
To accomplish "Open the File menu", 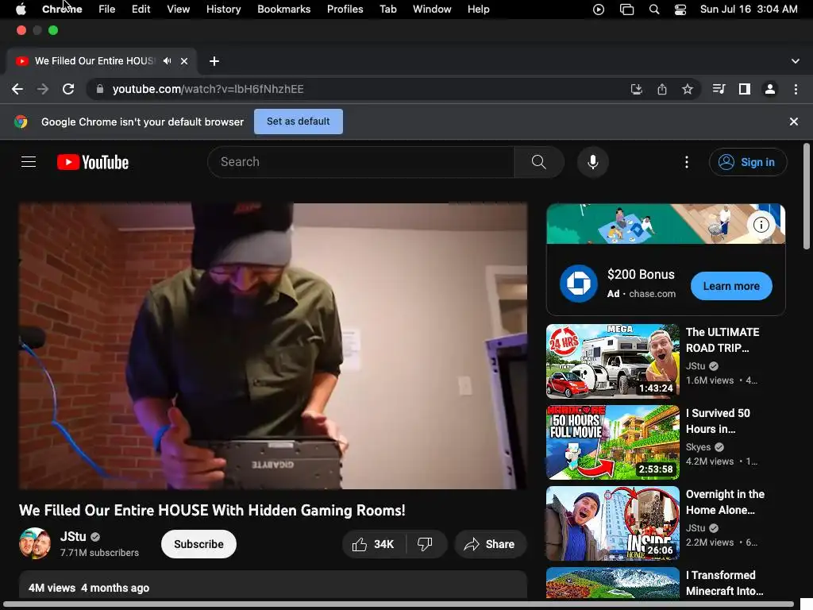I will coord(107,9).
